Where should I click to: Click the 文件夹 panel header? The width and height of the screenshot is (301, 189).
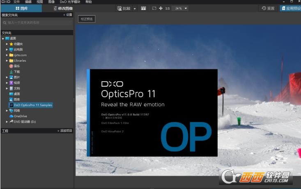[37, 33]
